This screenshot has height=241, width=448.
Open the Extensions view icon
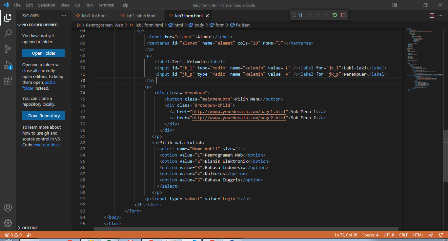point(8,81)
